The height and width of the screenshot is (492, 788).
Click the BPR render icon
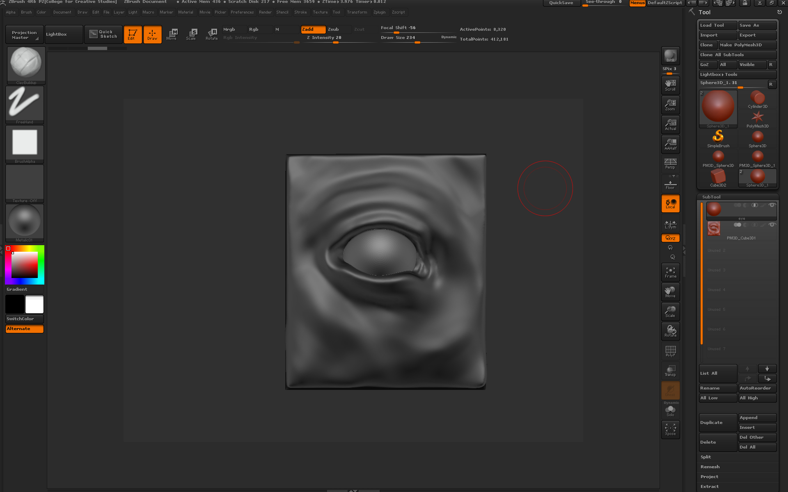pos(670,56)
